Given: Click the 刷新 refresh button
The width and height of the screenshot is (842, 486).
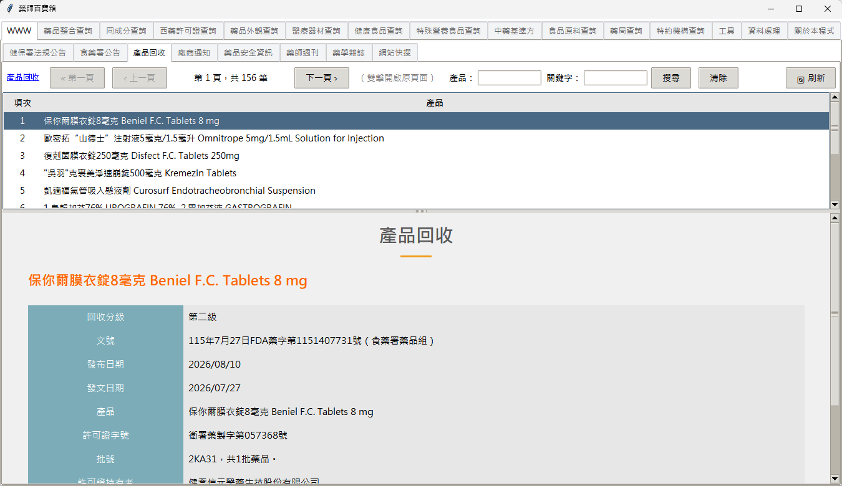Looking at the screenshot, I should tap(810, 78).
